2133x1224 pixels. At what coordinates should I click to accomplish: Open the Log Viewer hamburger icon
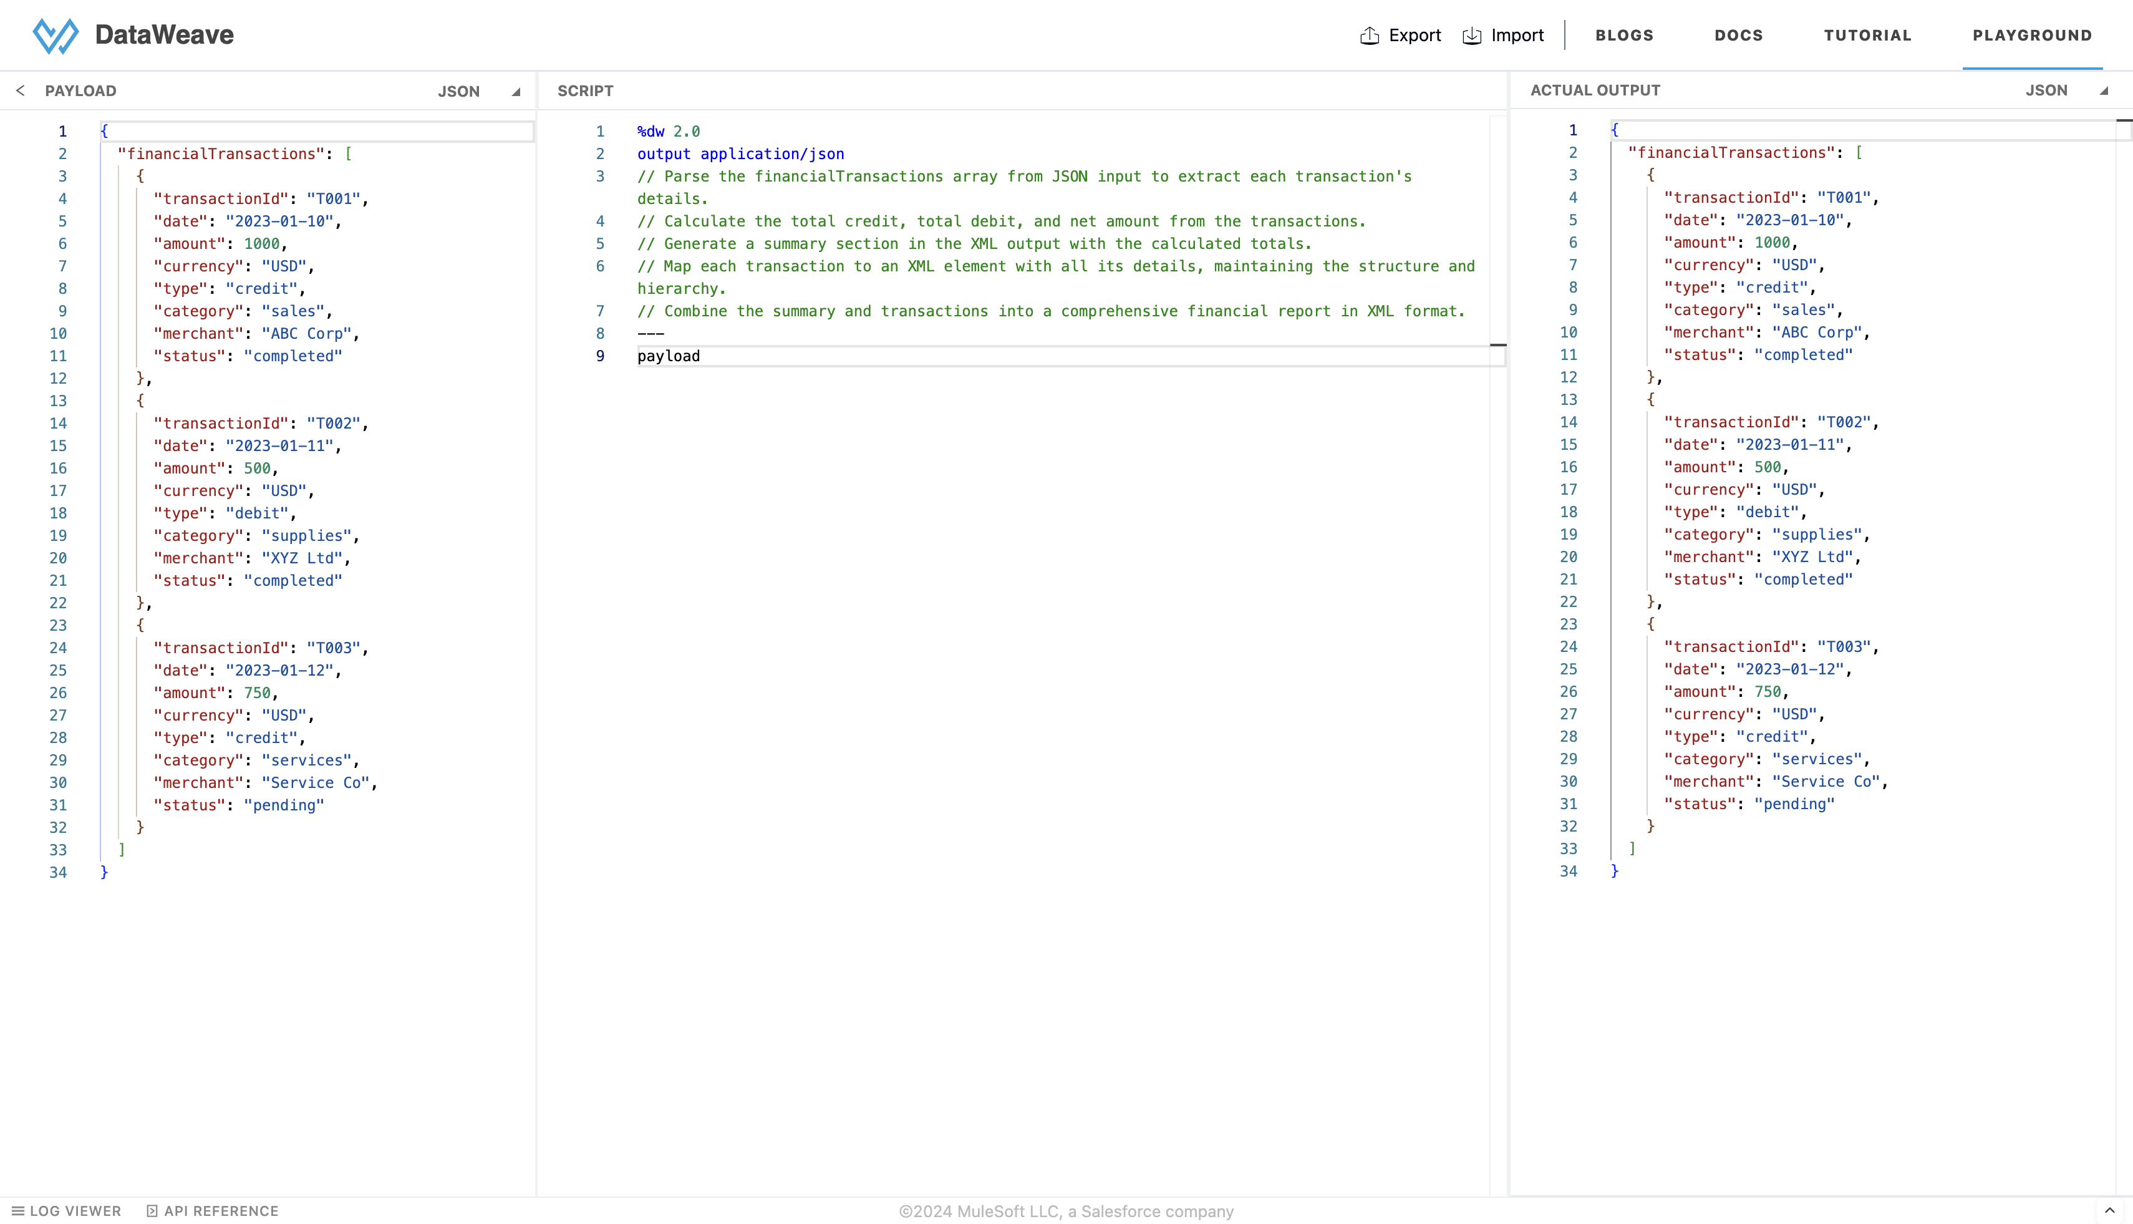pyautogui.click(x=19, y=1210)
